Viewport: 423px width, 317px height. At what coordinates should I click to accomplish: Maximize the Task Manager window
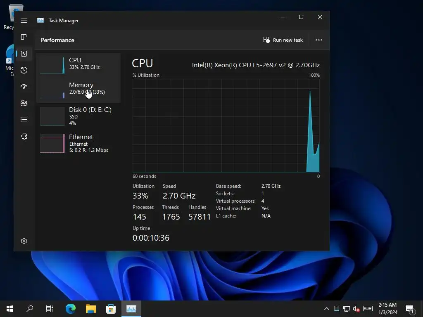pyautogui.click(x=301, y=17)
